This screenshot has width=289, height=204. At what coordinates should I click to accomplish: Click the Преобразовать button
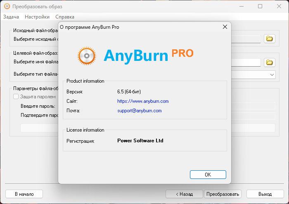[223, 194]
